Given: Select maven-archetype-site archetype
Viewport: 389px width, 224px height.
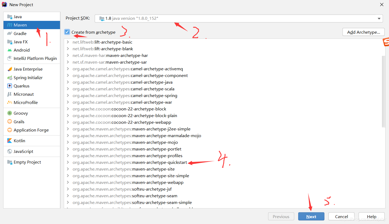Looking at the screenshot, I should click(124, 169).
